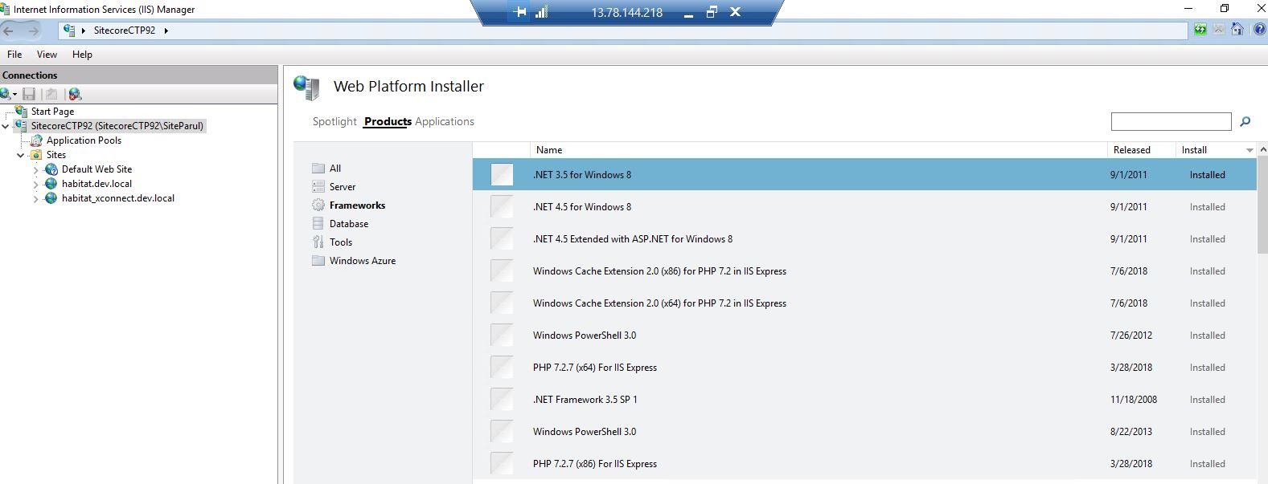Open the View menu
This screenshot has width=1268, height=484.
(x=47, y=55)
